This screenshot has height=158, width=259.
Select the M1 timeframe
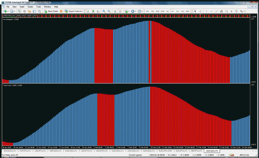click(x=148, y=11)
